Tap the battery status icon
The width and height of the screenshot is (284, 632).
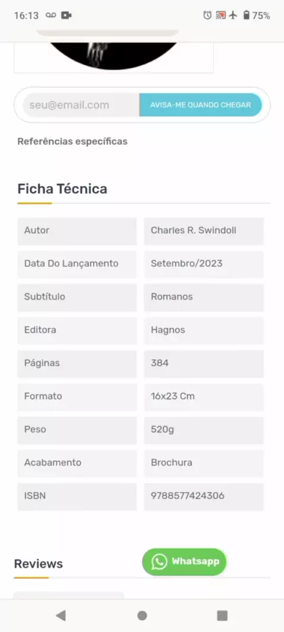[246, 15]
